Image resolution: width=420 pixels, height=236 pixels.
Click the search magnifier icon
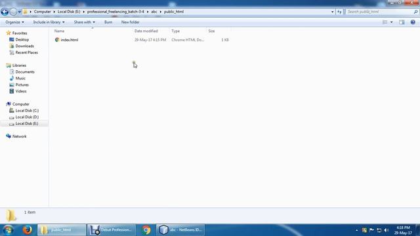point(415,12)
